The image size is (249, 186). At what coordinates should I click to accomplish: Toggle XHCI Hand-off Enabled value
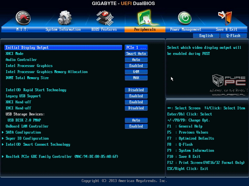click(x=136, y=102)
